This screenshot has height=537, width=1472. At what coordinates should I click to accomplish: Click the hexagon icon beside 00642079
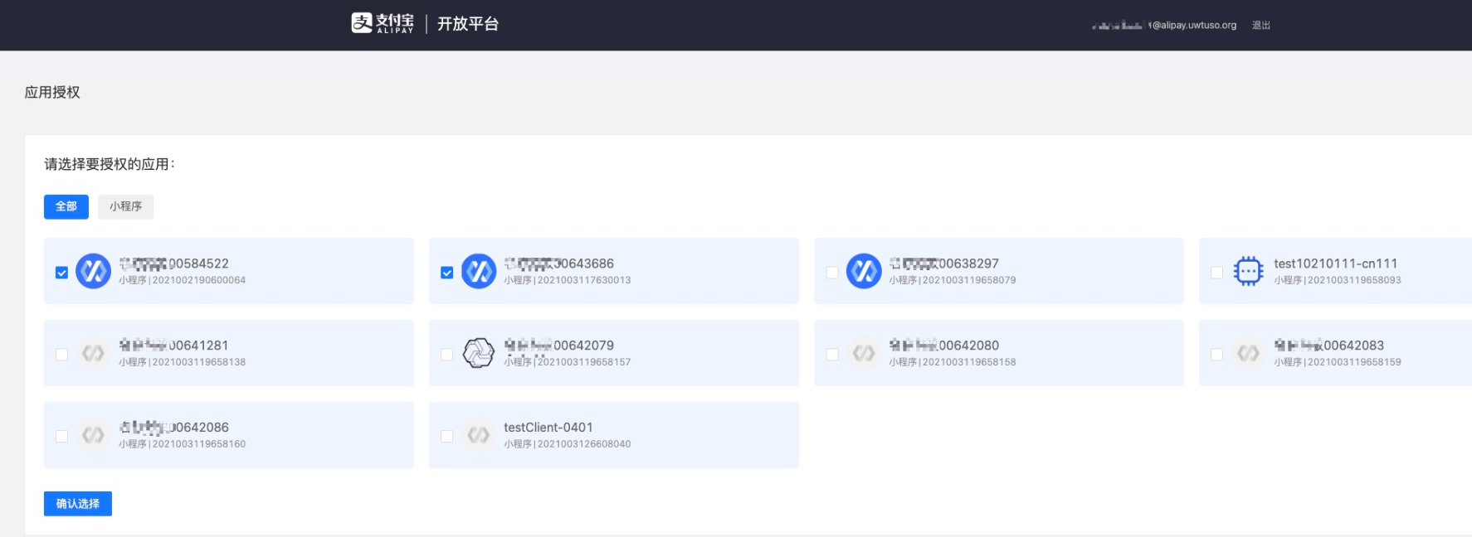[x=479, y=353]
